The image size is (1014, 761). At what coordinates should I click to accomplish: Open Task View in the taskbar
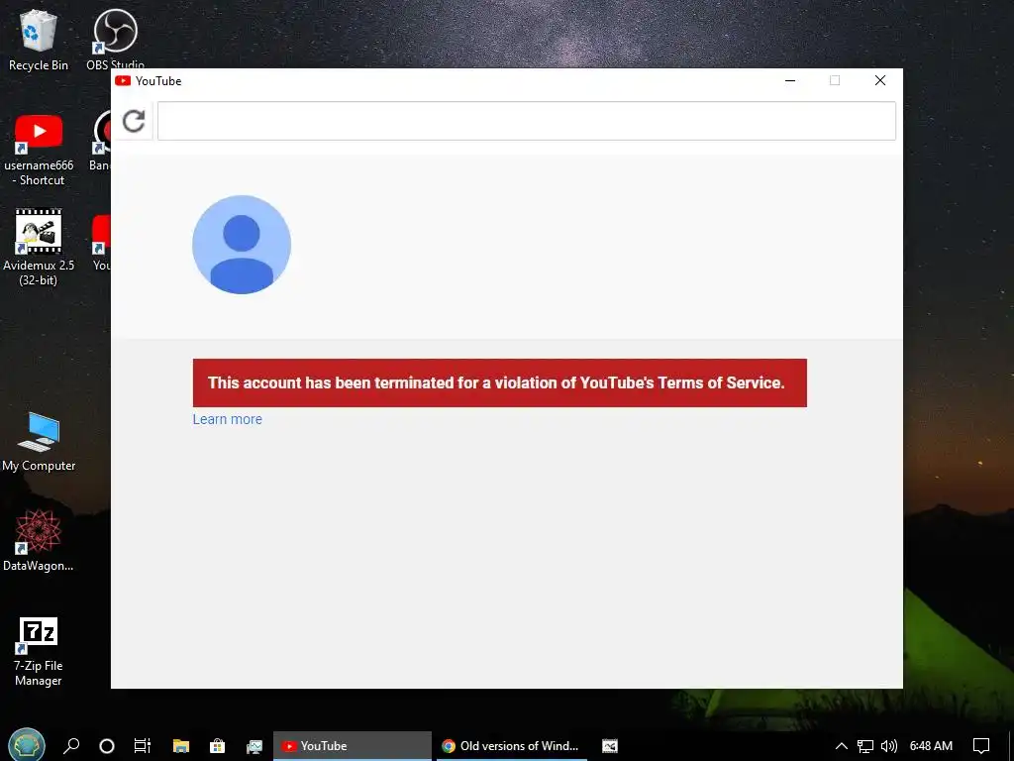143,746
